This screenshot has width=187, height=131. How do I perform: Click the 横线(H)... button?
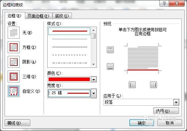coord(17,123)
